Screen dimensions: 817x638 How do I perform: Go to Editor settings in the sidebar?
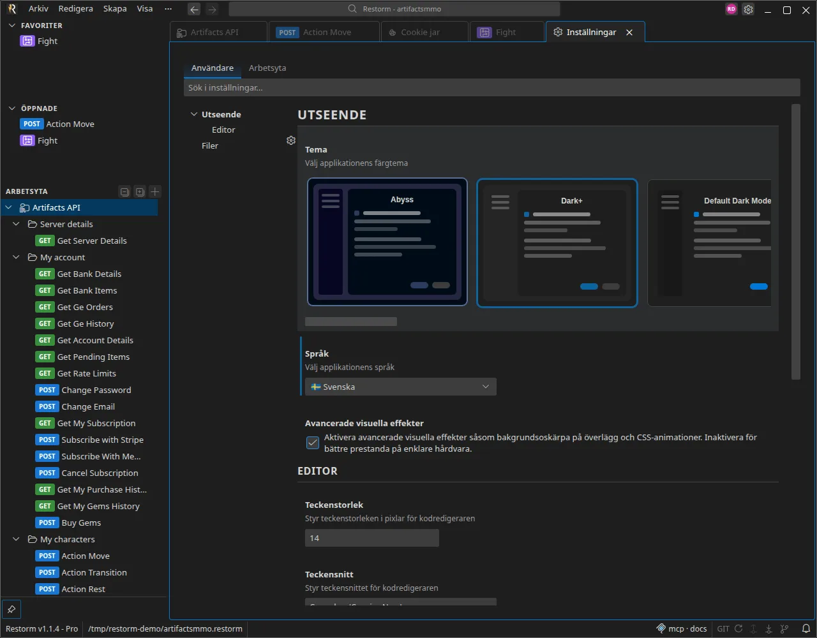(223, 130)
